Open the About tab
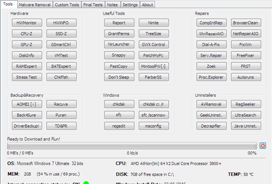 tap(147, 5)
